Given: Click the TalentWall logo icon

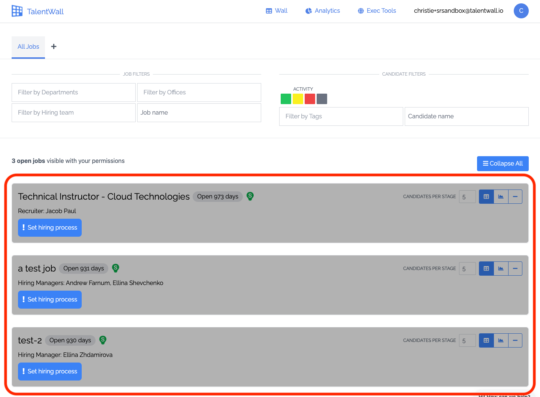Looking at the screenshot, I should point(17,11).
